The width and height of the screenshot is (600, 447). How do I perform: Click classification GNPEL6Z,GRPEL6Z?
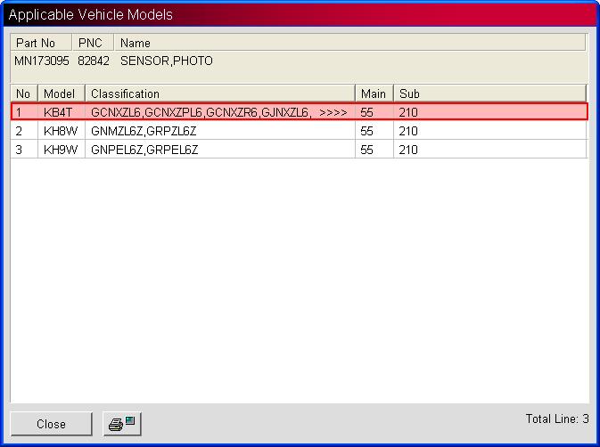(144, 150)
